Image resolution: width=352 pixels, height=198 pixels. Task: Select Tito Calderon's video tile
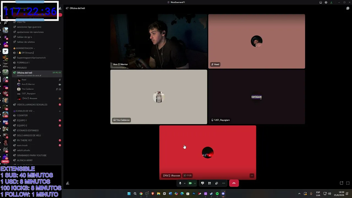click(x=159, y=97)
